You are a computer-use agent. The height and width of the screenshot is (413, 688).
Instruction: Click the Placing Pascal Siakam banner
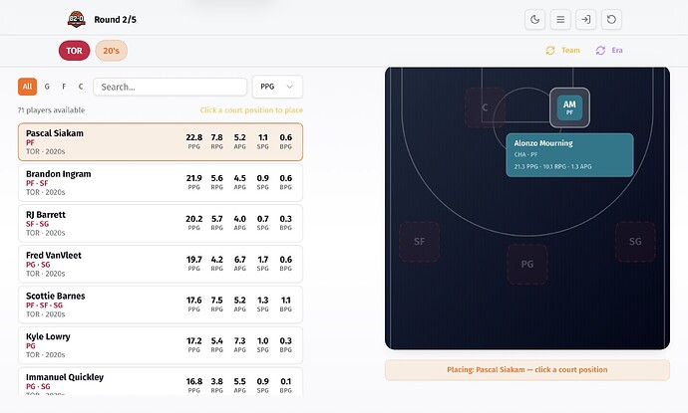click(x=527, y=370)
